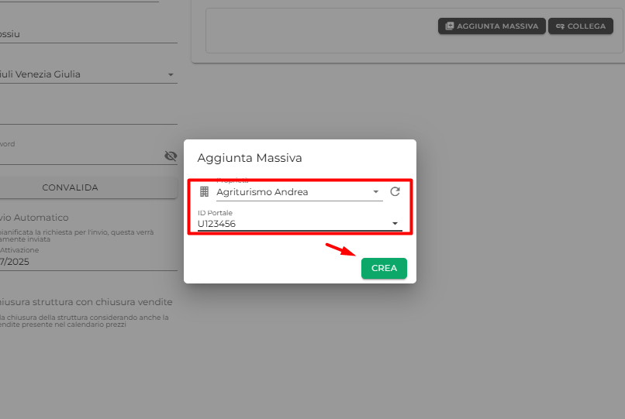
Task: Click the text field ending in ssiu
Action: coord(88,34)
